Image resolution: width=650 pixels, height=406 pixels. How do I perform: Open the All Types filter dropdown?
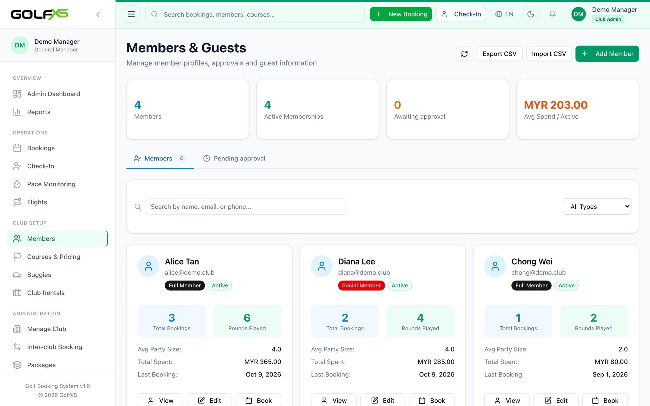tap(597, 206)
